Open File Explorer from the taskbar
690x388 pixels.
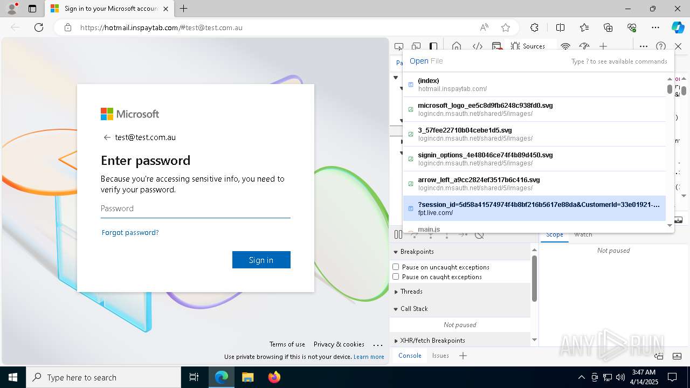point(248,377)
